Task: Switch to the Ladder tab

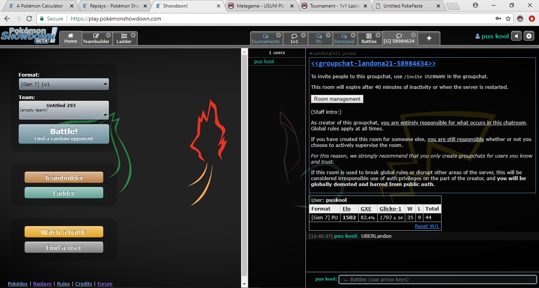Action: point(124,38)
